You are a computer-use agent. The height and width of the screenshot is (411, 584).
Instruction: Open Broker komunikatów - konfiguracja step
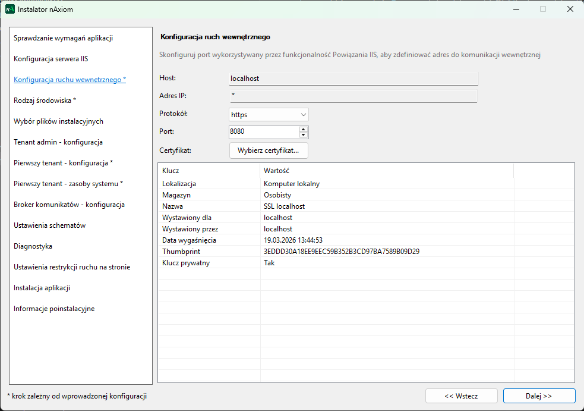coord(69,205)
